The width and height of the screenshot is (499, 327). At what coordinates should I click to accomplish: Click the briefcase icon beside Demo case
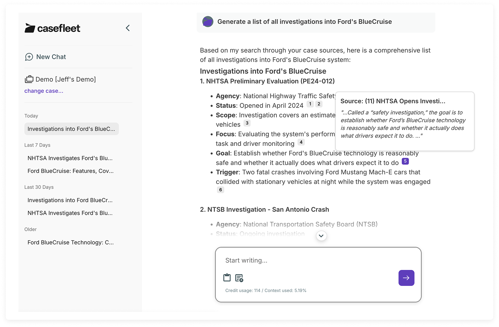(x=29, y=79)
